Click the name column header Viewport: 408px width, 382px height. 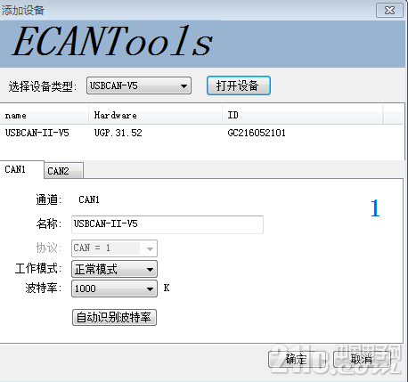point(44,115)
